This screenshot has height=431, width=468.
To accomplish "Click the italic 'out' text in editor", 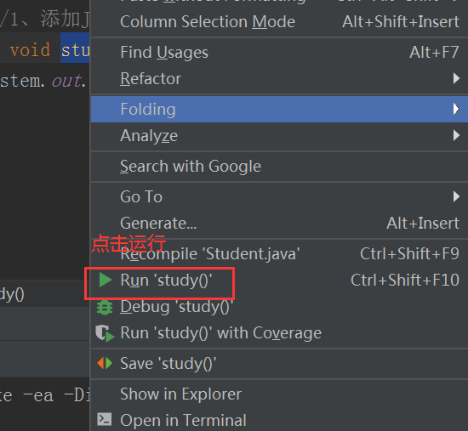I will 66,81.
